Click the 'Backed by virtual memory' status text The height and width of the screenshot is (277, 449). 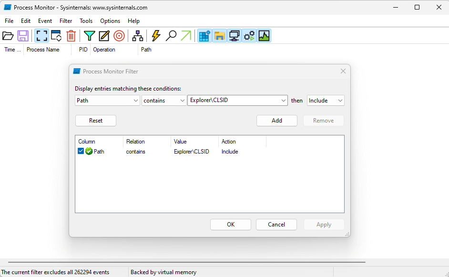(163, 272)
